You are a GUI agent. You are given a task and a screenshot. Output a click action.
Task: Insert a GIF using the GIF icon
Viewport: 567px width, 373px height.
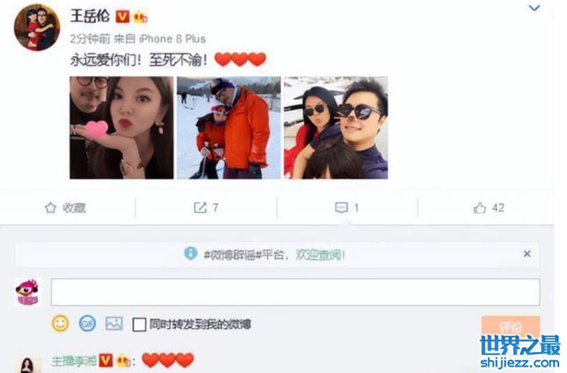pyautogui.click(x=87, y=323)
